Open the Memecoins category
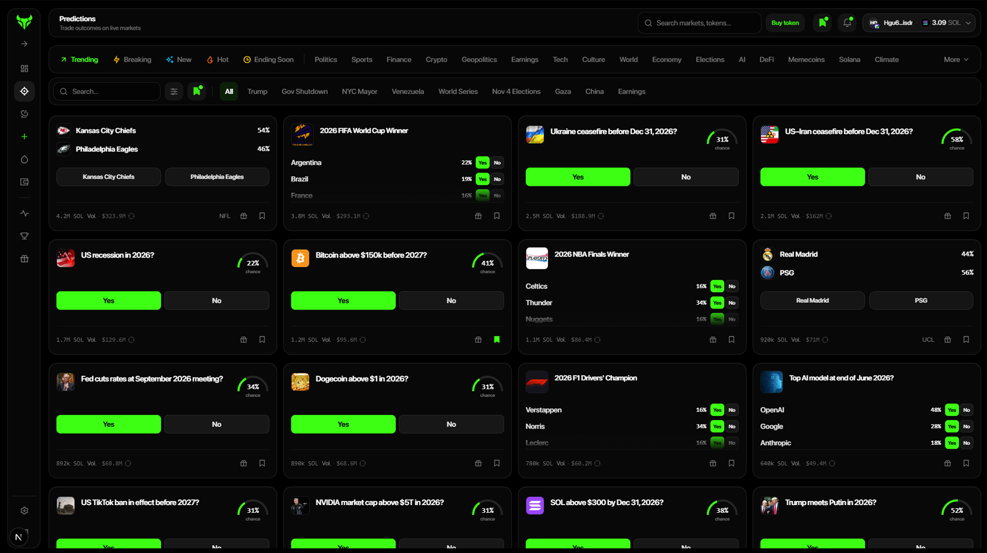Screen dimensions: 987x553 pyautogui.click(x=806, y=60)
